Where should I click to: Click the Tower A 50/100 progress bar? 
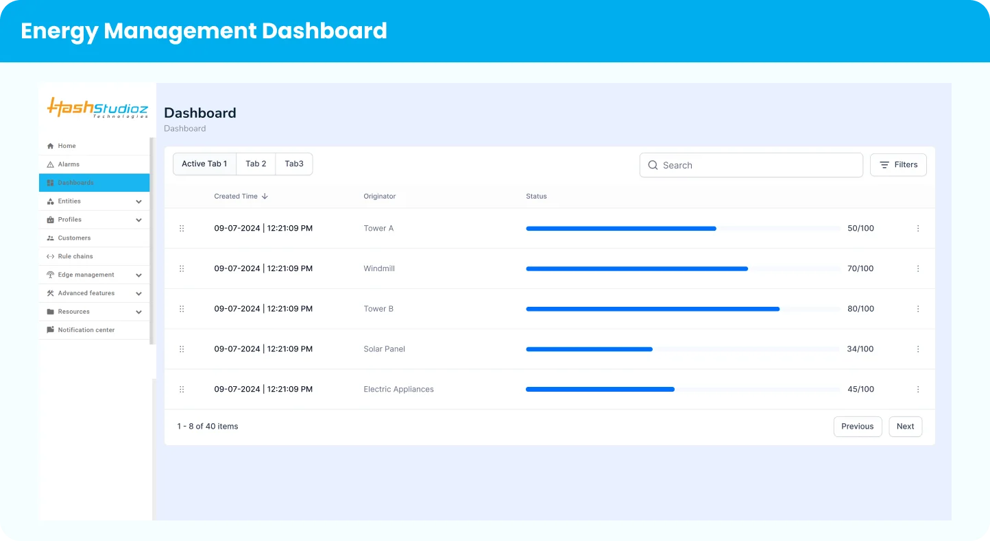683,229
